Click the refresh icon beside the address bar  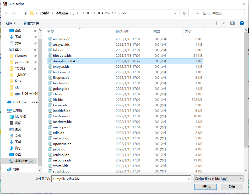[x=184, y=13]
